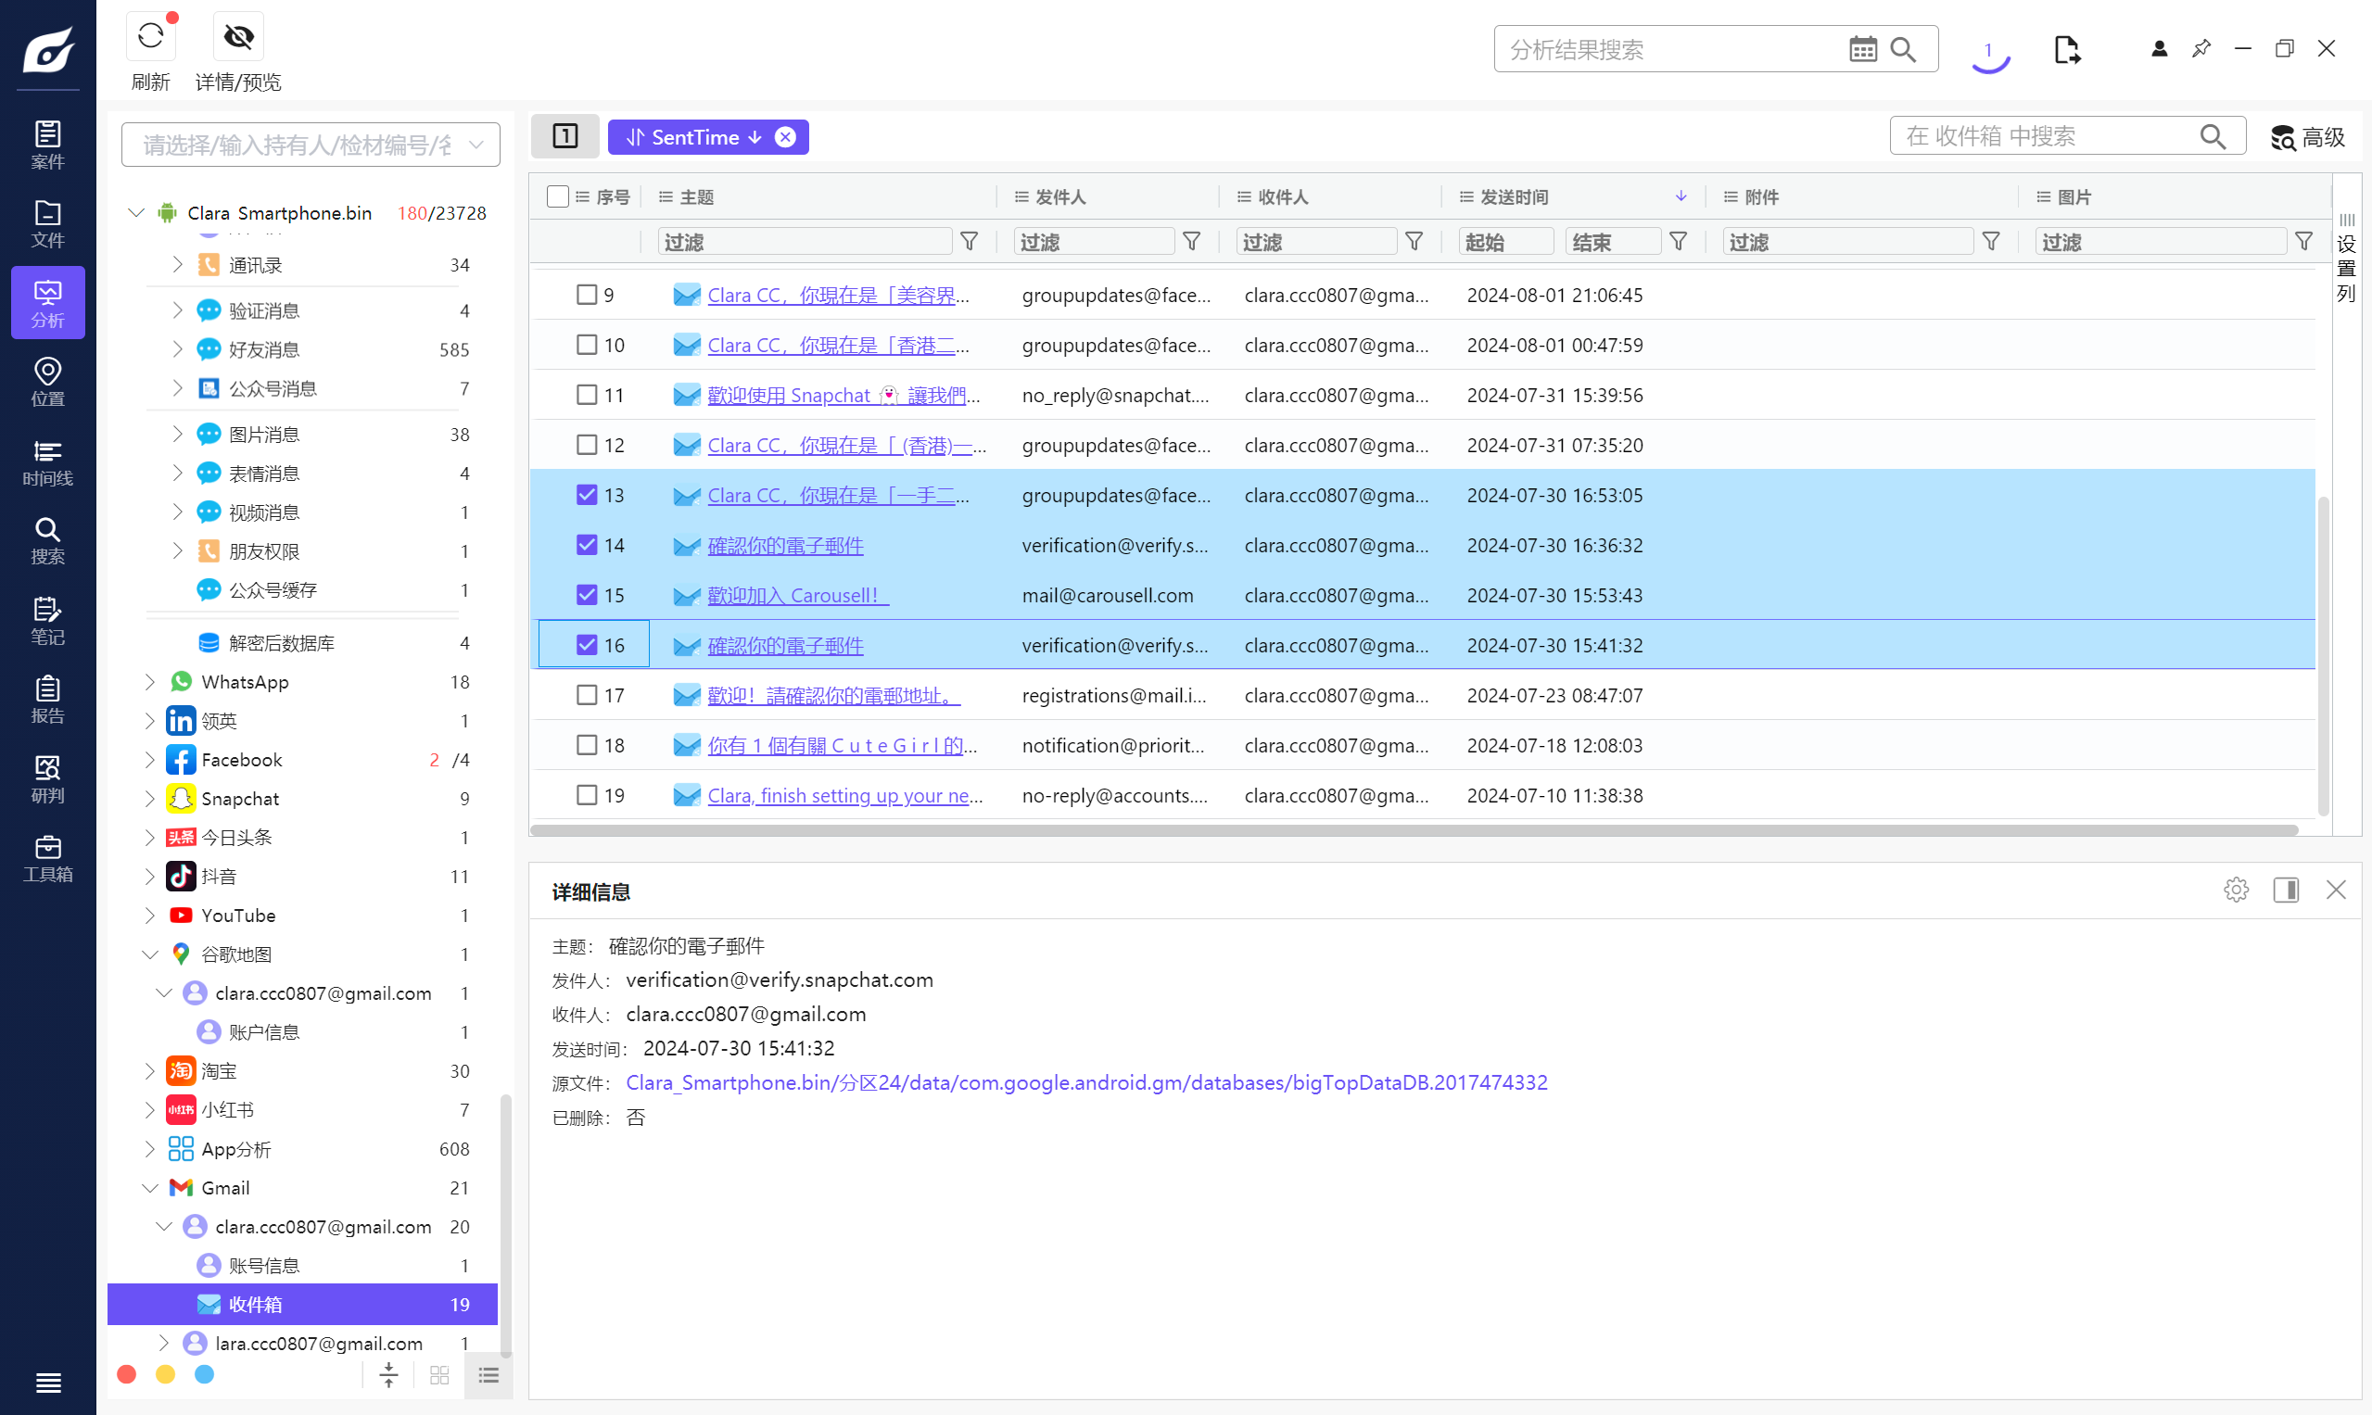The width and height of the screenshot is (2372, 1415).
Task: Click the export file icon in top bar
Action: (2066, 50)
